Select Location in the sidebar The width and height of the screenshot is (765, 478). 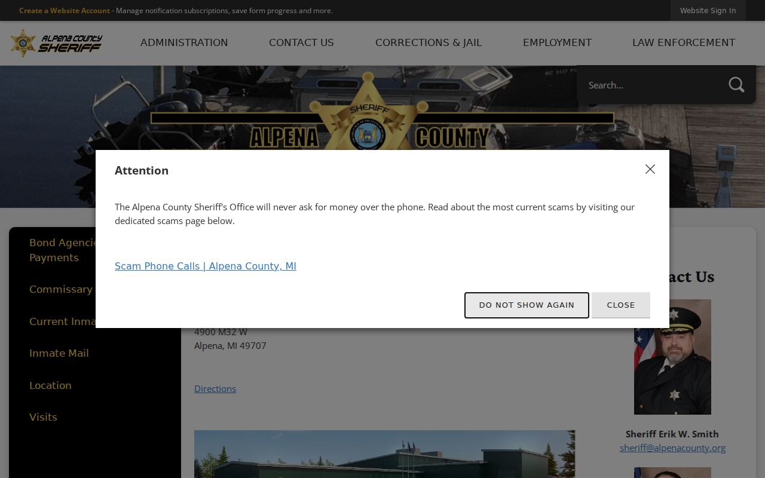[x=50, y=385]
